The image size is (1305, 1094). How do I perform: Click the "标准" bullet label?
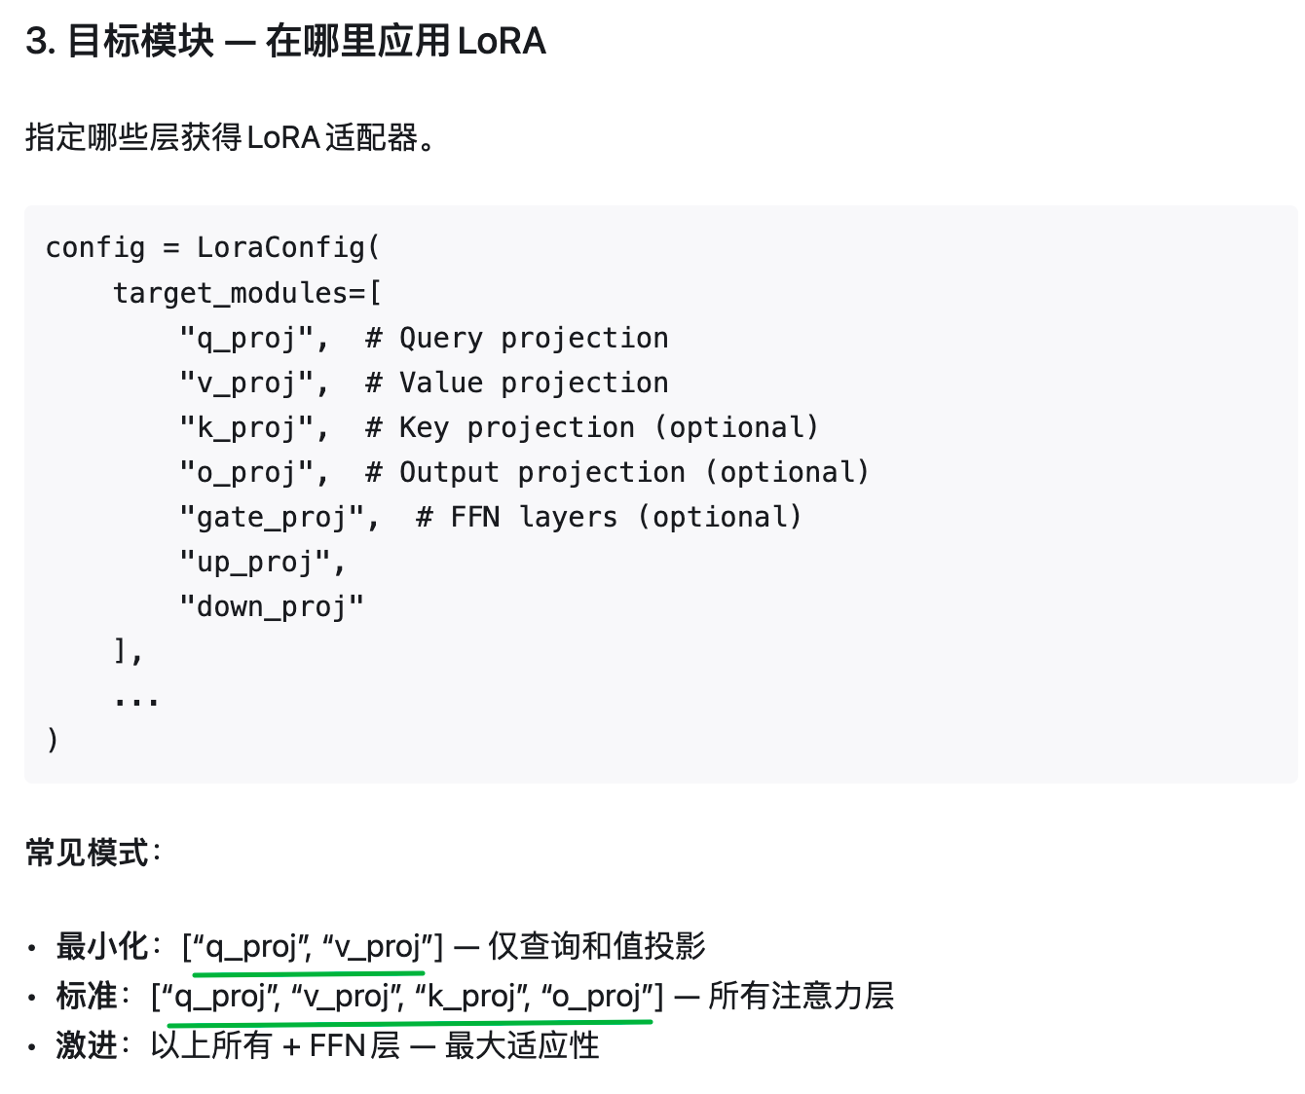point(88,996)
